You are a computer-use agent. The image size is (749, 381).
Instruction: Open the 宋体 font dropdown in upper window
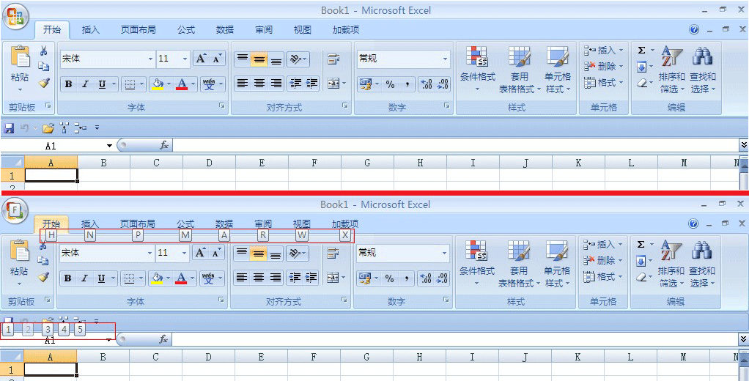tap(150, 59)
